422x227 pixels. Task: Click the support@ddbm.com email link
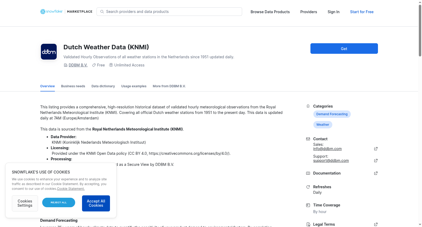click(x=331, y=161)
